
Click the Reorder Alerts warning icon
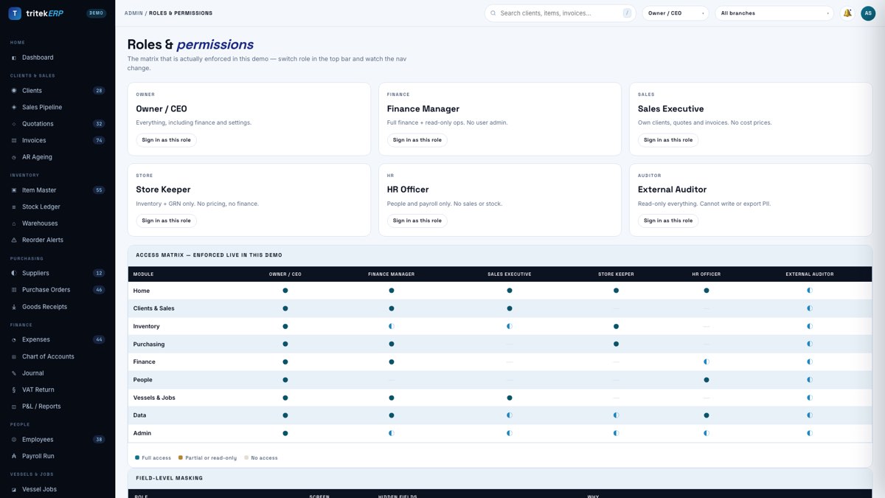click(14, 240)
